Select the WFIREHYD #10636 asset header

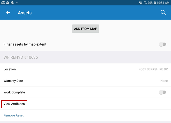[21, 57]
